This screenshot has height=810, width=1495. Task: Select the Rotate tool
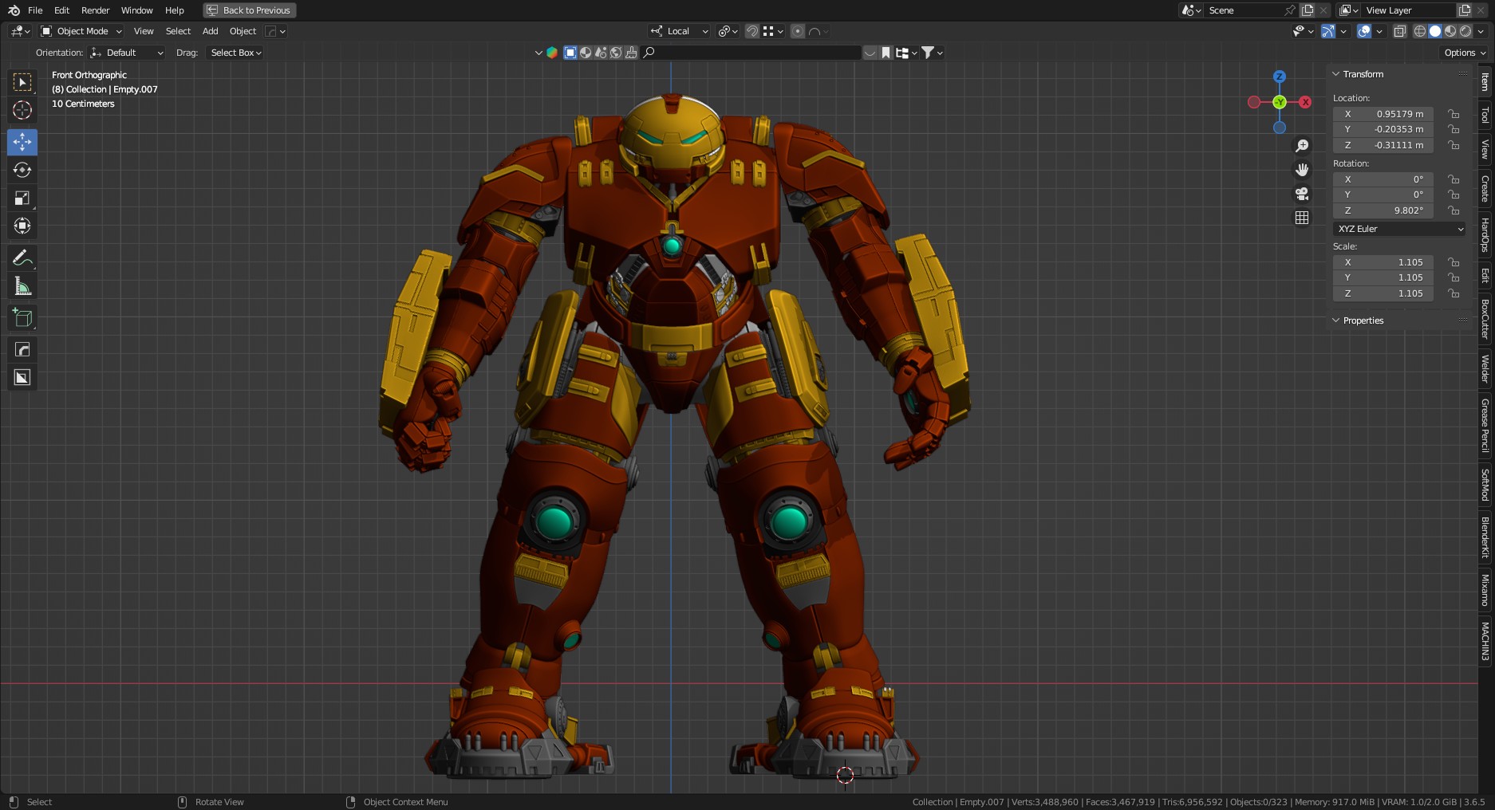click(22, 170)
